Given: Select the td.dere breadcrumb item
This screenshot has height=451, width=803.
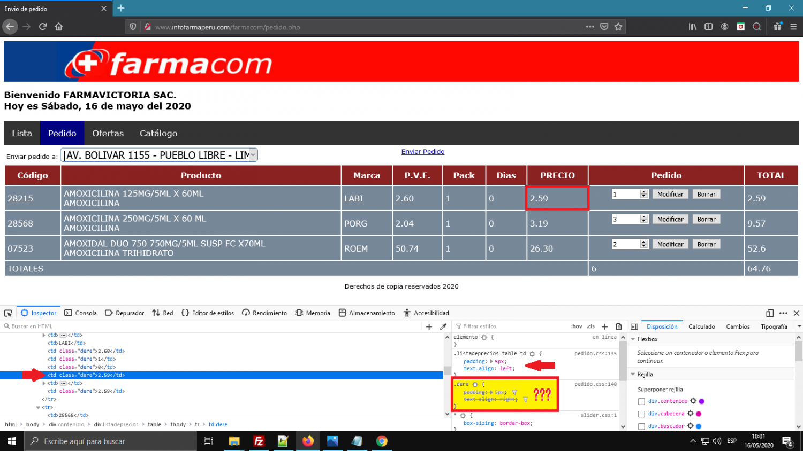Looking at the screenshot, I should click(218, 425).
